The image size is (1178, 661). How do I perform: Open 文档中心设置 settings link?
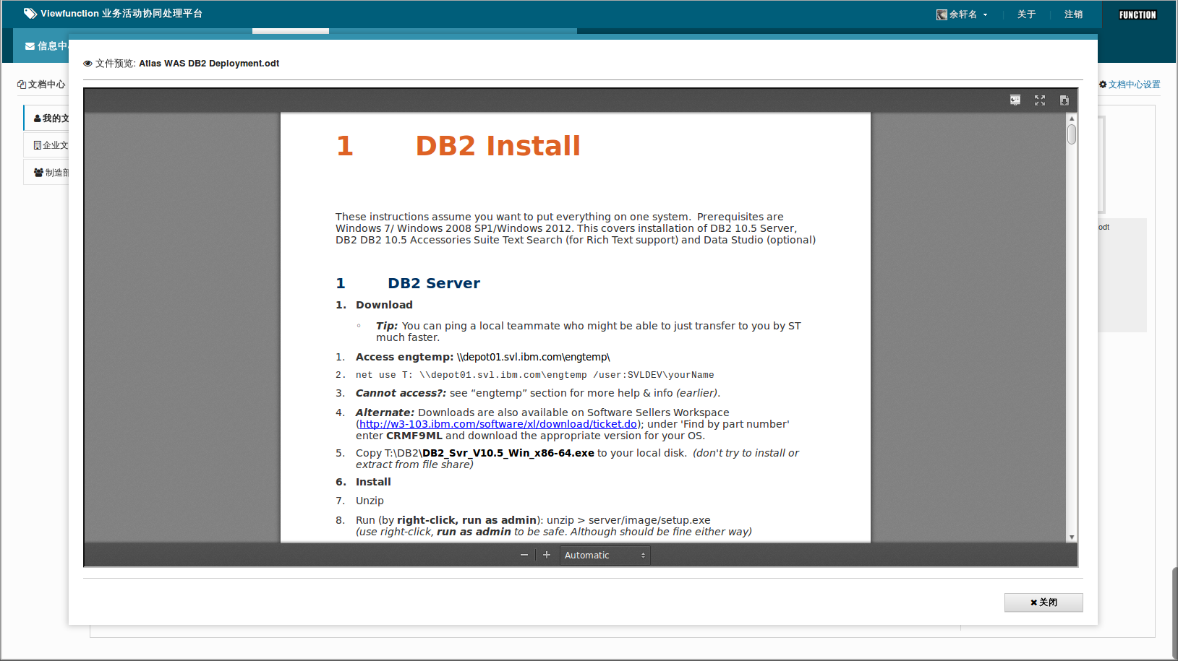pyautogui.click(x=1130, y=85)
